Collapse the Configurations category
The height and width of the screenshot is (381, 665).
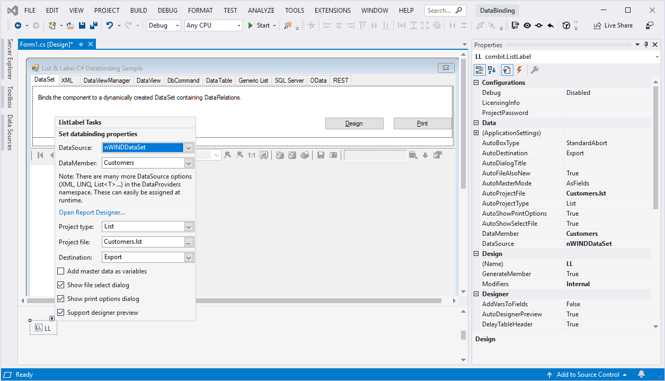coord(476,83)
